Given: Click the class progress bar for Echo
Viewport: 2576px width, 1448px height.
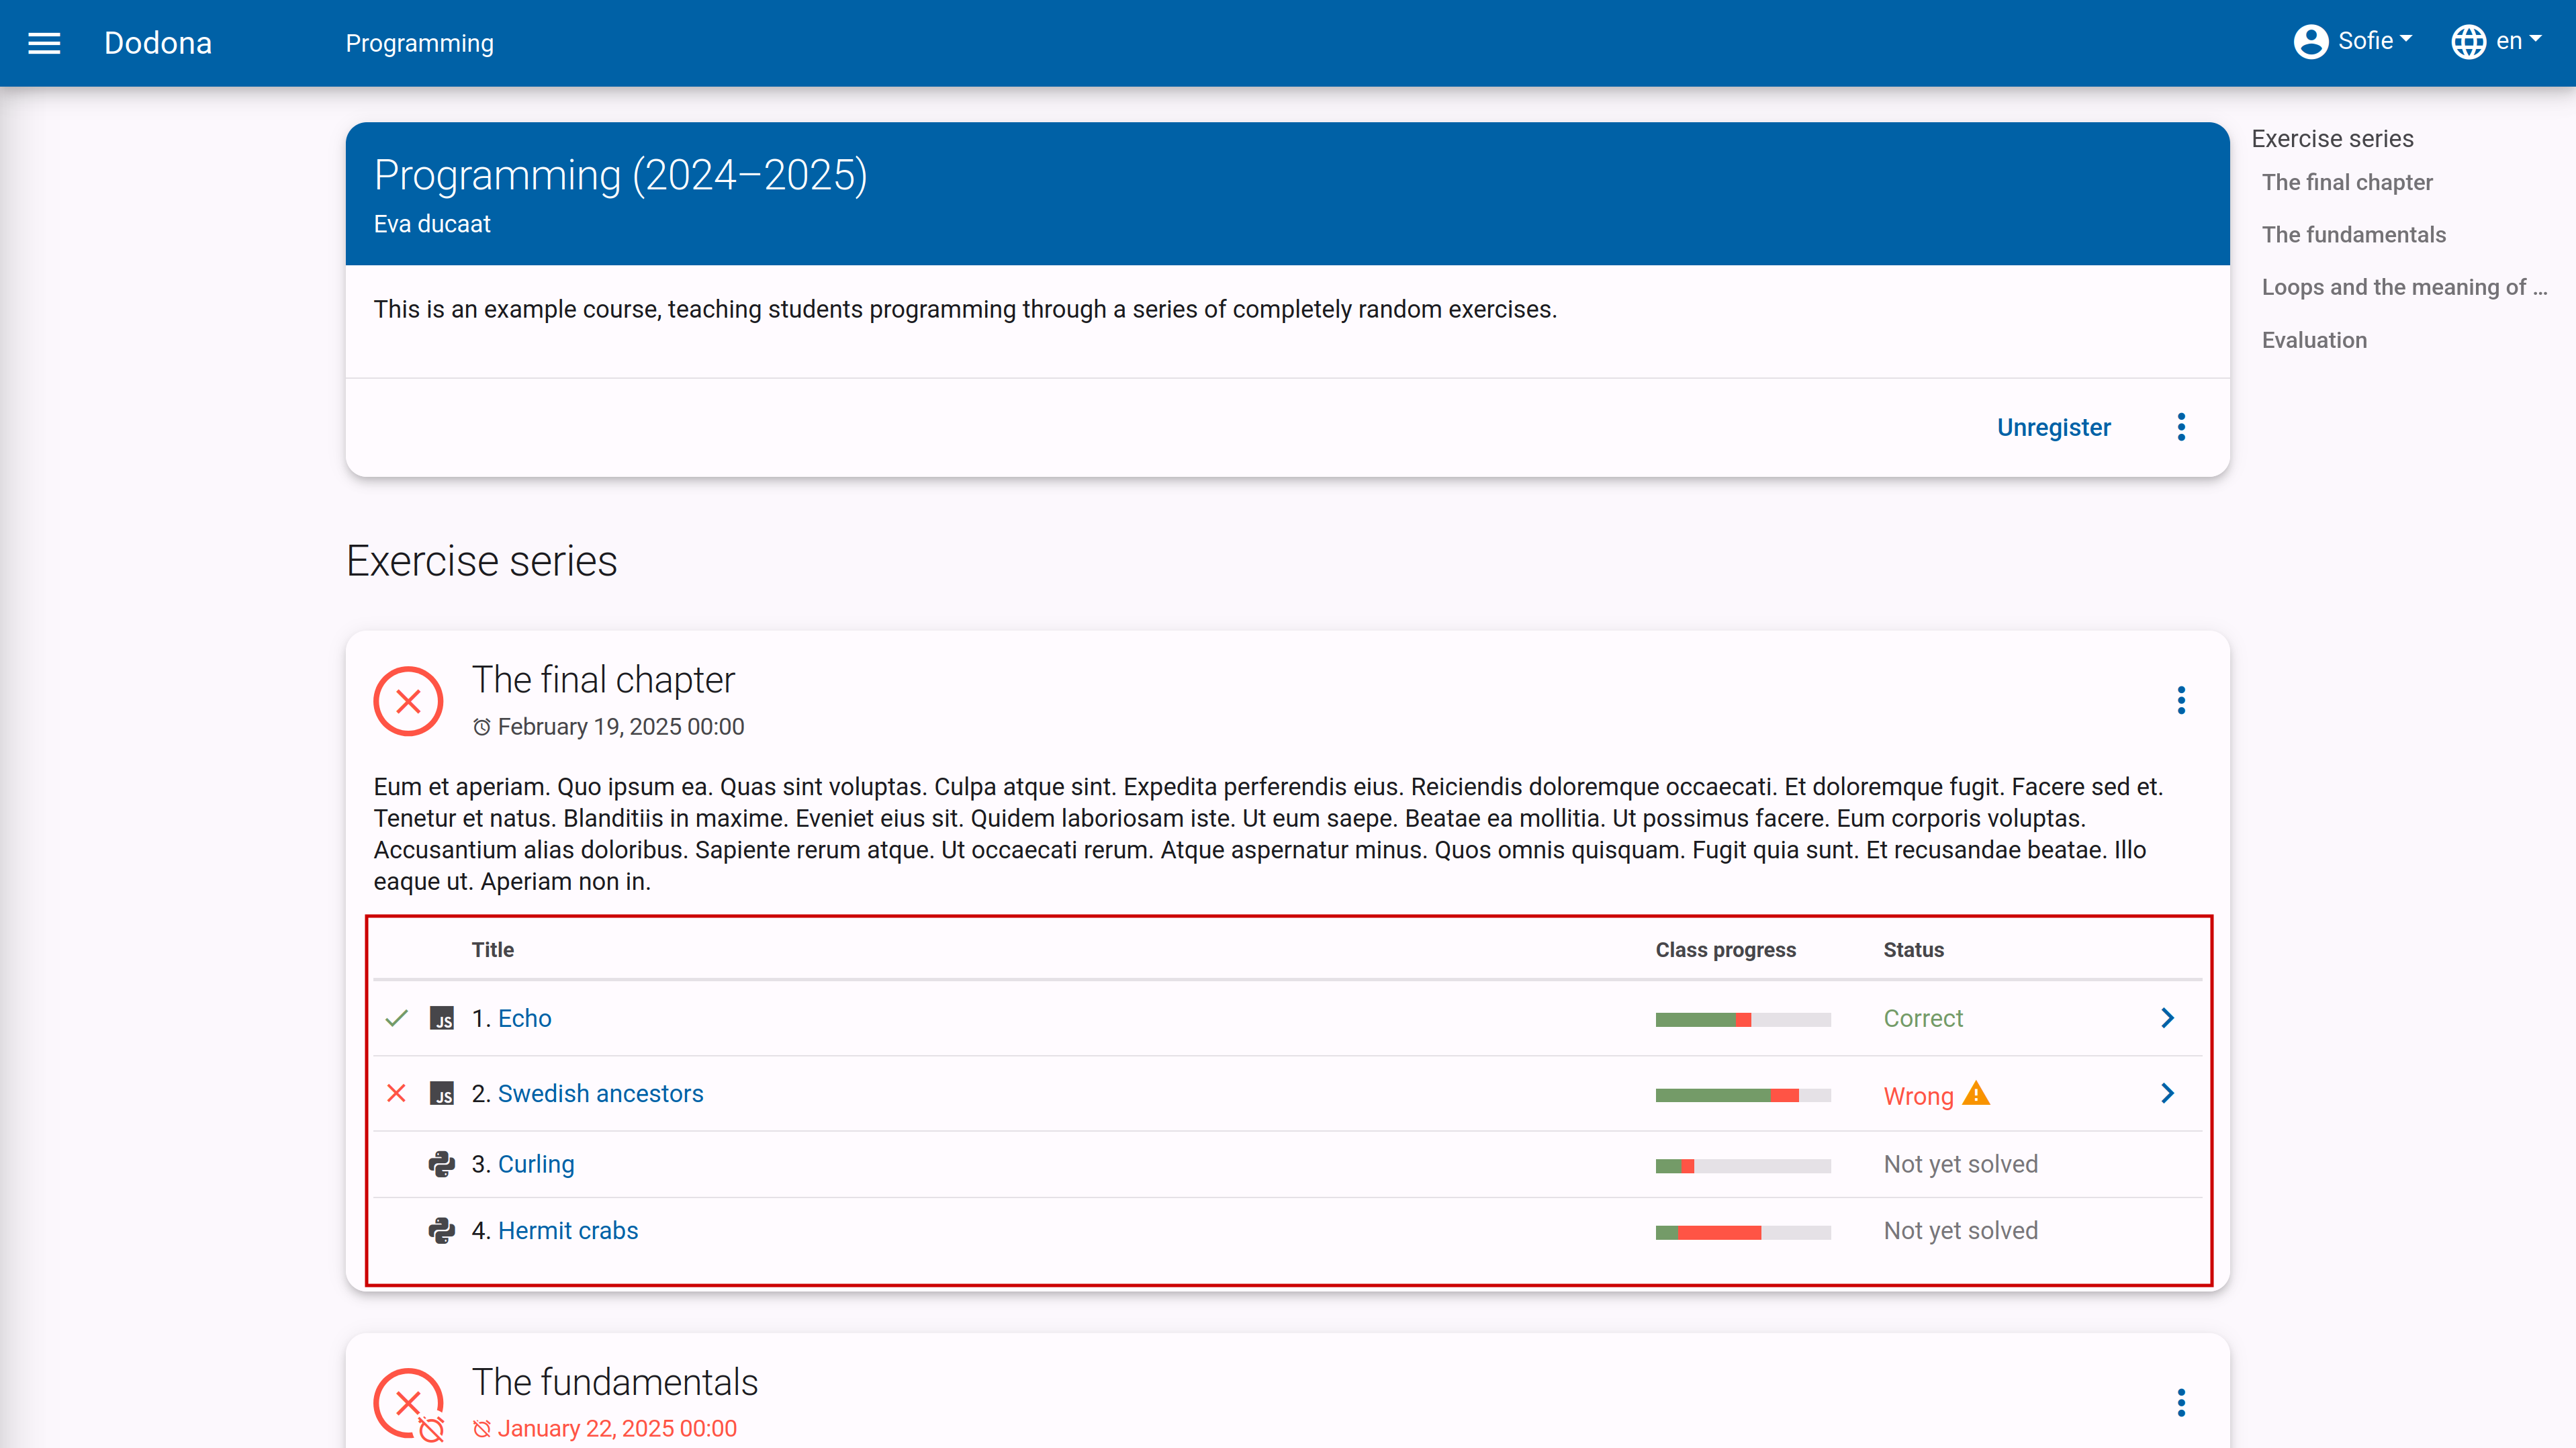Looking at the screenshot, I should (1743, 1020).
